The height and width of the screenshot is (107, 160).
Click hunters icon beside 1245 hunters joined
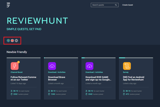(49, 94)
